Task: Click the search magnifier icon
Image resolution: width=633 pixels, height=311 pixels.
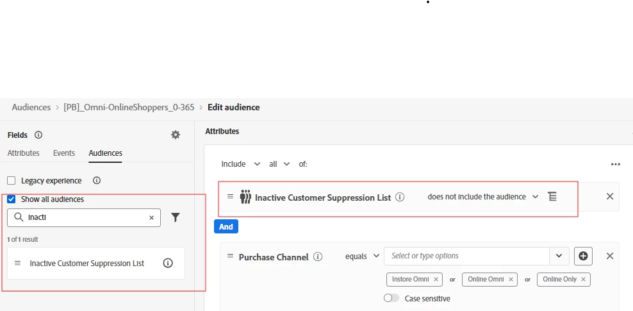Action: 19,217
